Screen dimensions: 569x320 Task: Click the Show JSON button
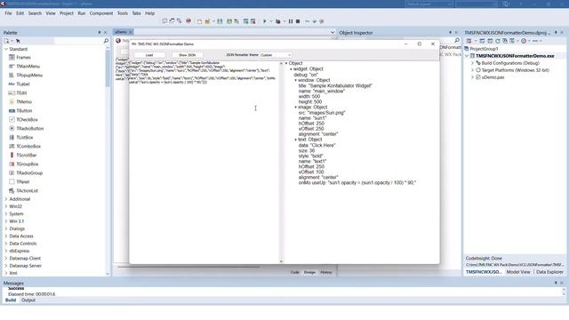188,55
